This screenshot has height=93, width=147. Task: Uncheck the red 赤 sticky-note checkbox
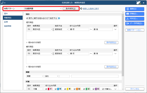point(46,89)
